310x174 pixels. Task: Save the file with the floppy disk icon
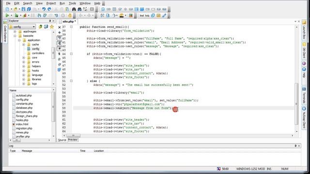(x=23, y=9)
